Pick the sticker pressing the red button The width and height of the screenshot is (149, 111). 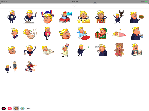coord(30,50)
